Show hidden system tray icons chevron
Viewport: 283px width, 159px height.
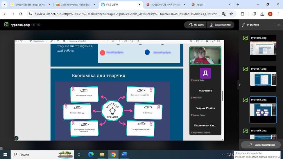point(223,155)
